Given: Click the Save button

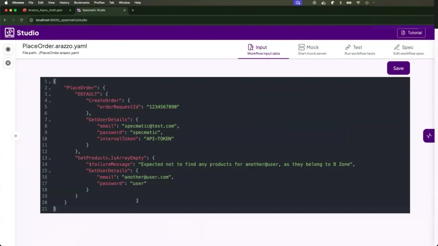Looking at the screenshot, I should pos(398,68).
